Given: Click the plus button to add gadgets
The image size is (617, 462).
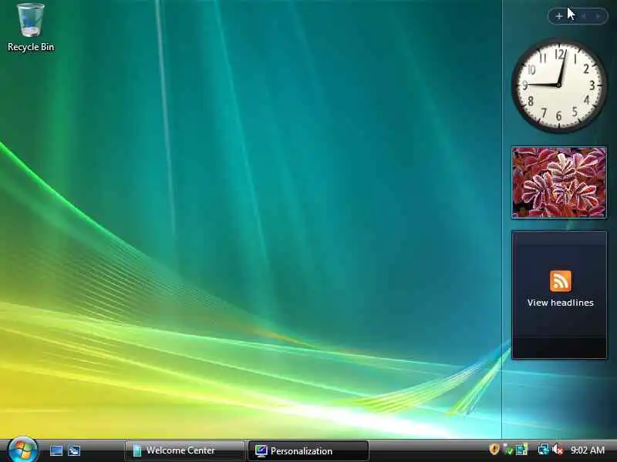Looking at the screenshot, I should click(558, 16).
